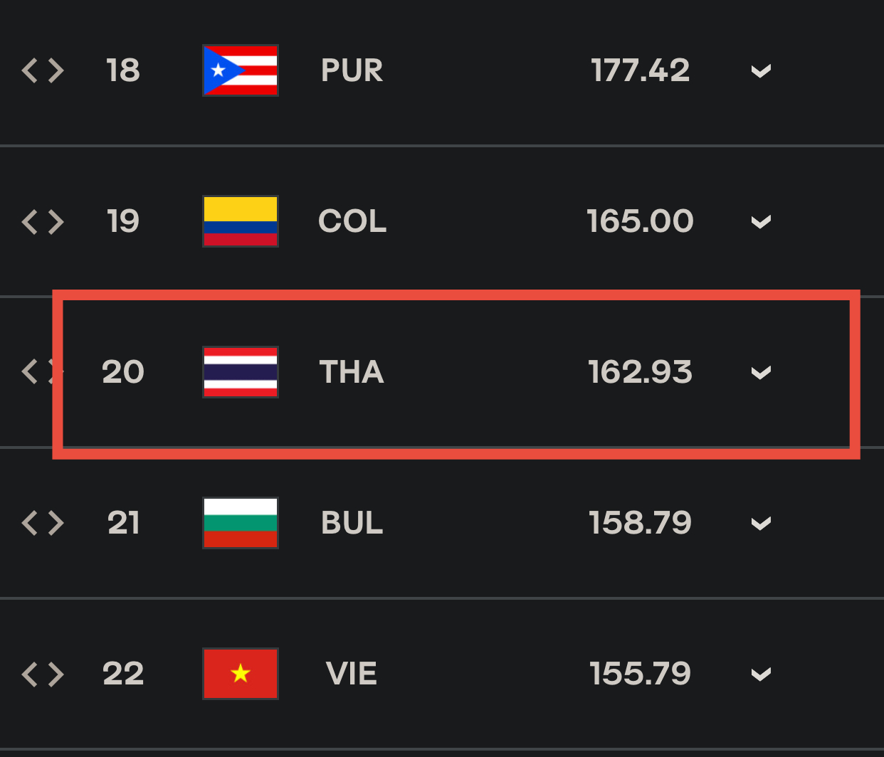This screenshot has width=884, height=757.
Task: Expand the VIE row chevron
Action: coord(761,674)
